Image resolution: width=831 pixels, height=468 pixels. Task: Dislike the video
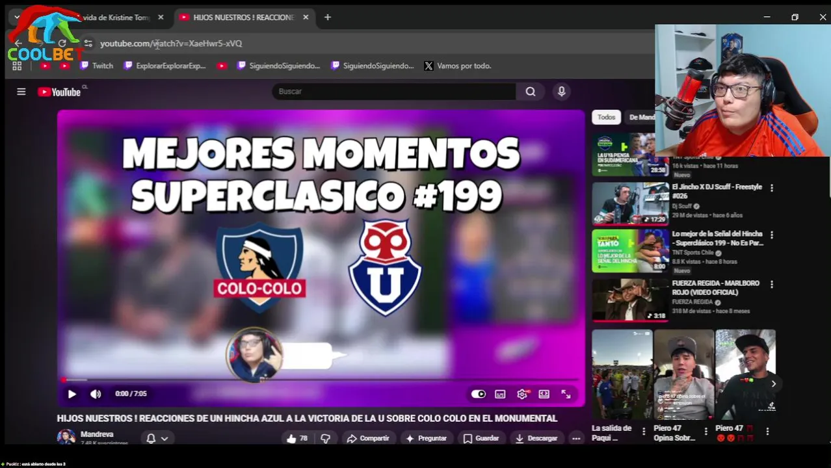(326, 438)
